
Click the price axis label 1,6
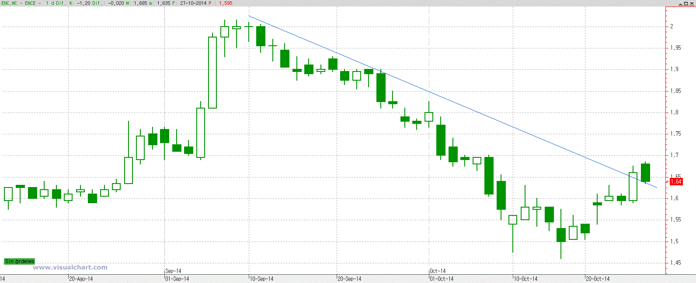(674, 198)
